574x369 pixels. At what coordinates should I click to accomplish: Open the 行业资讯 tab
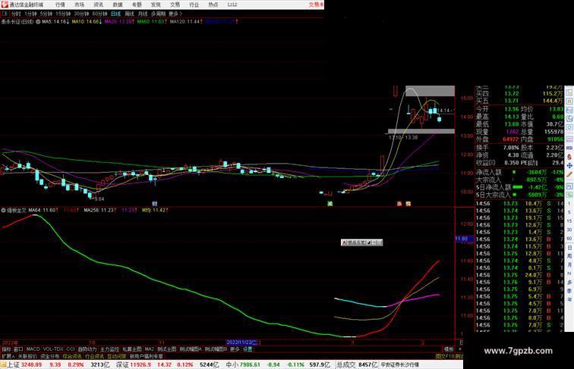click(94, 356)
